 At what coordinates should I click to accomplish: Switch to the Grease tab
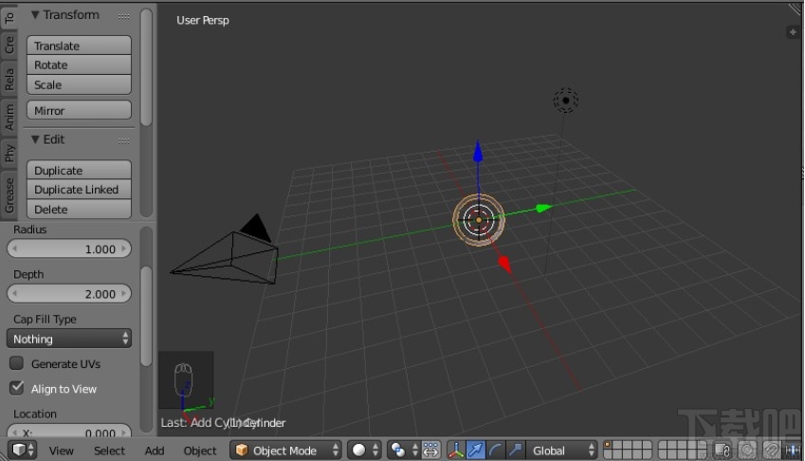tap(9, 195)
